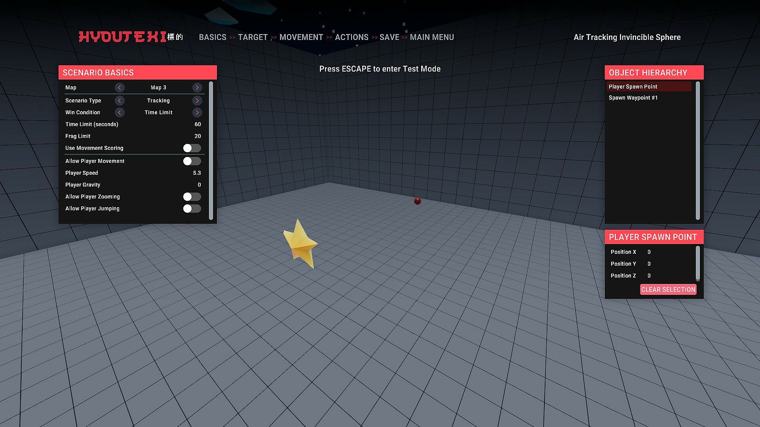Turn on Allow Player Zooming
Viewport: 760px width, 427px height.
pos(192,196)
